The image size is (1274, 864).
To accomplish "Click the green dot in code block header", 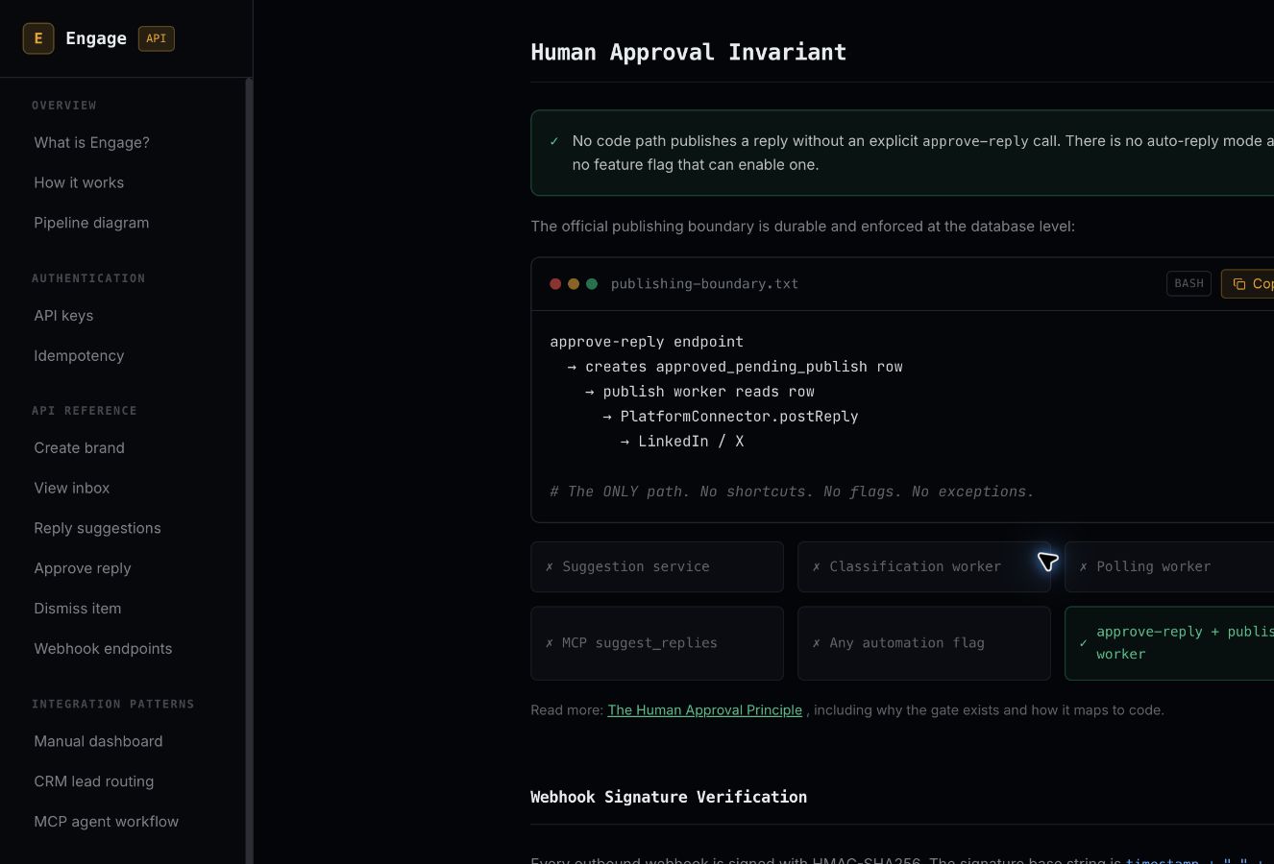I will (592, 283).
